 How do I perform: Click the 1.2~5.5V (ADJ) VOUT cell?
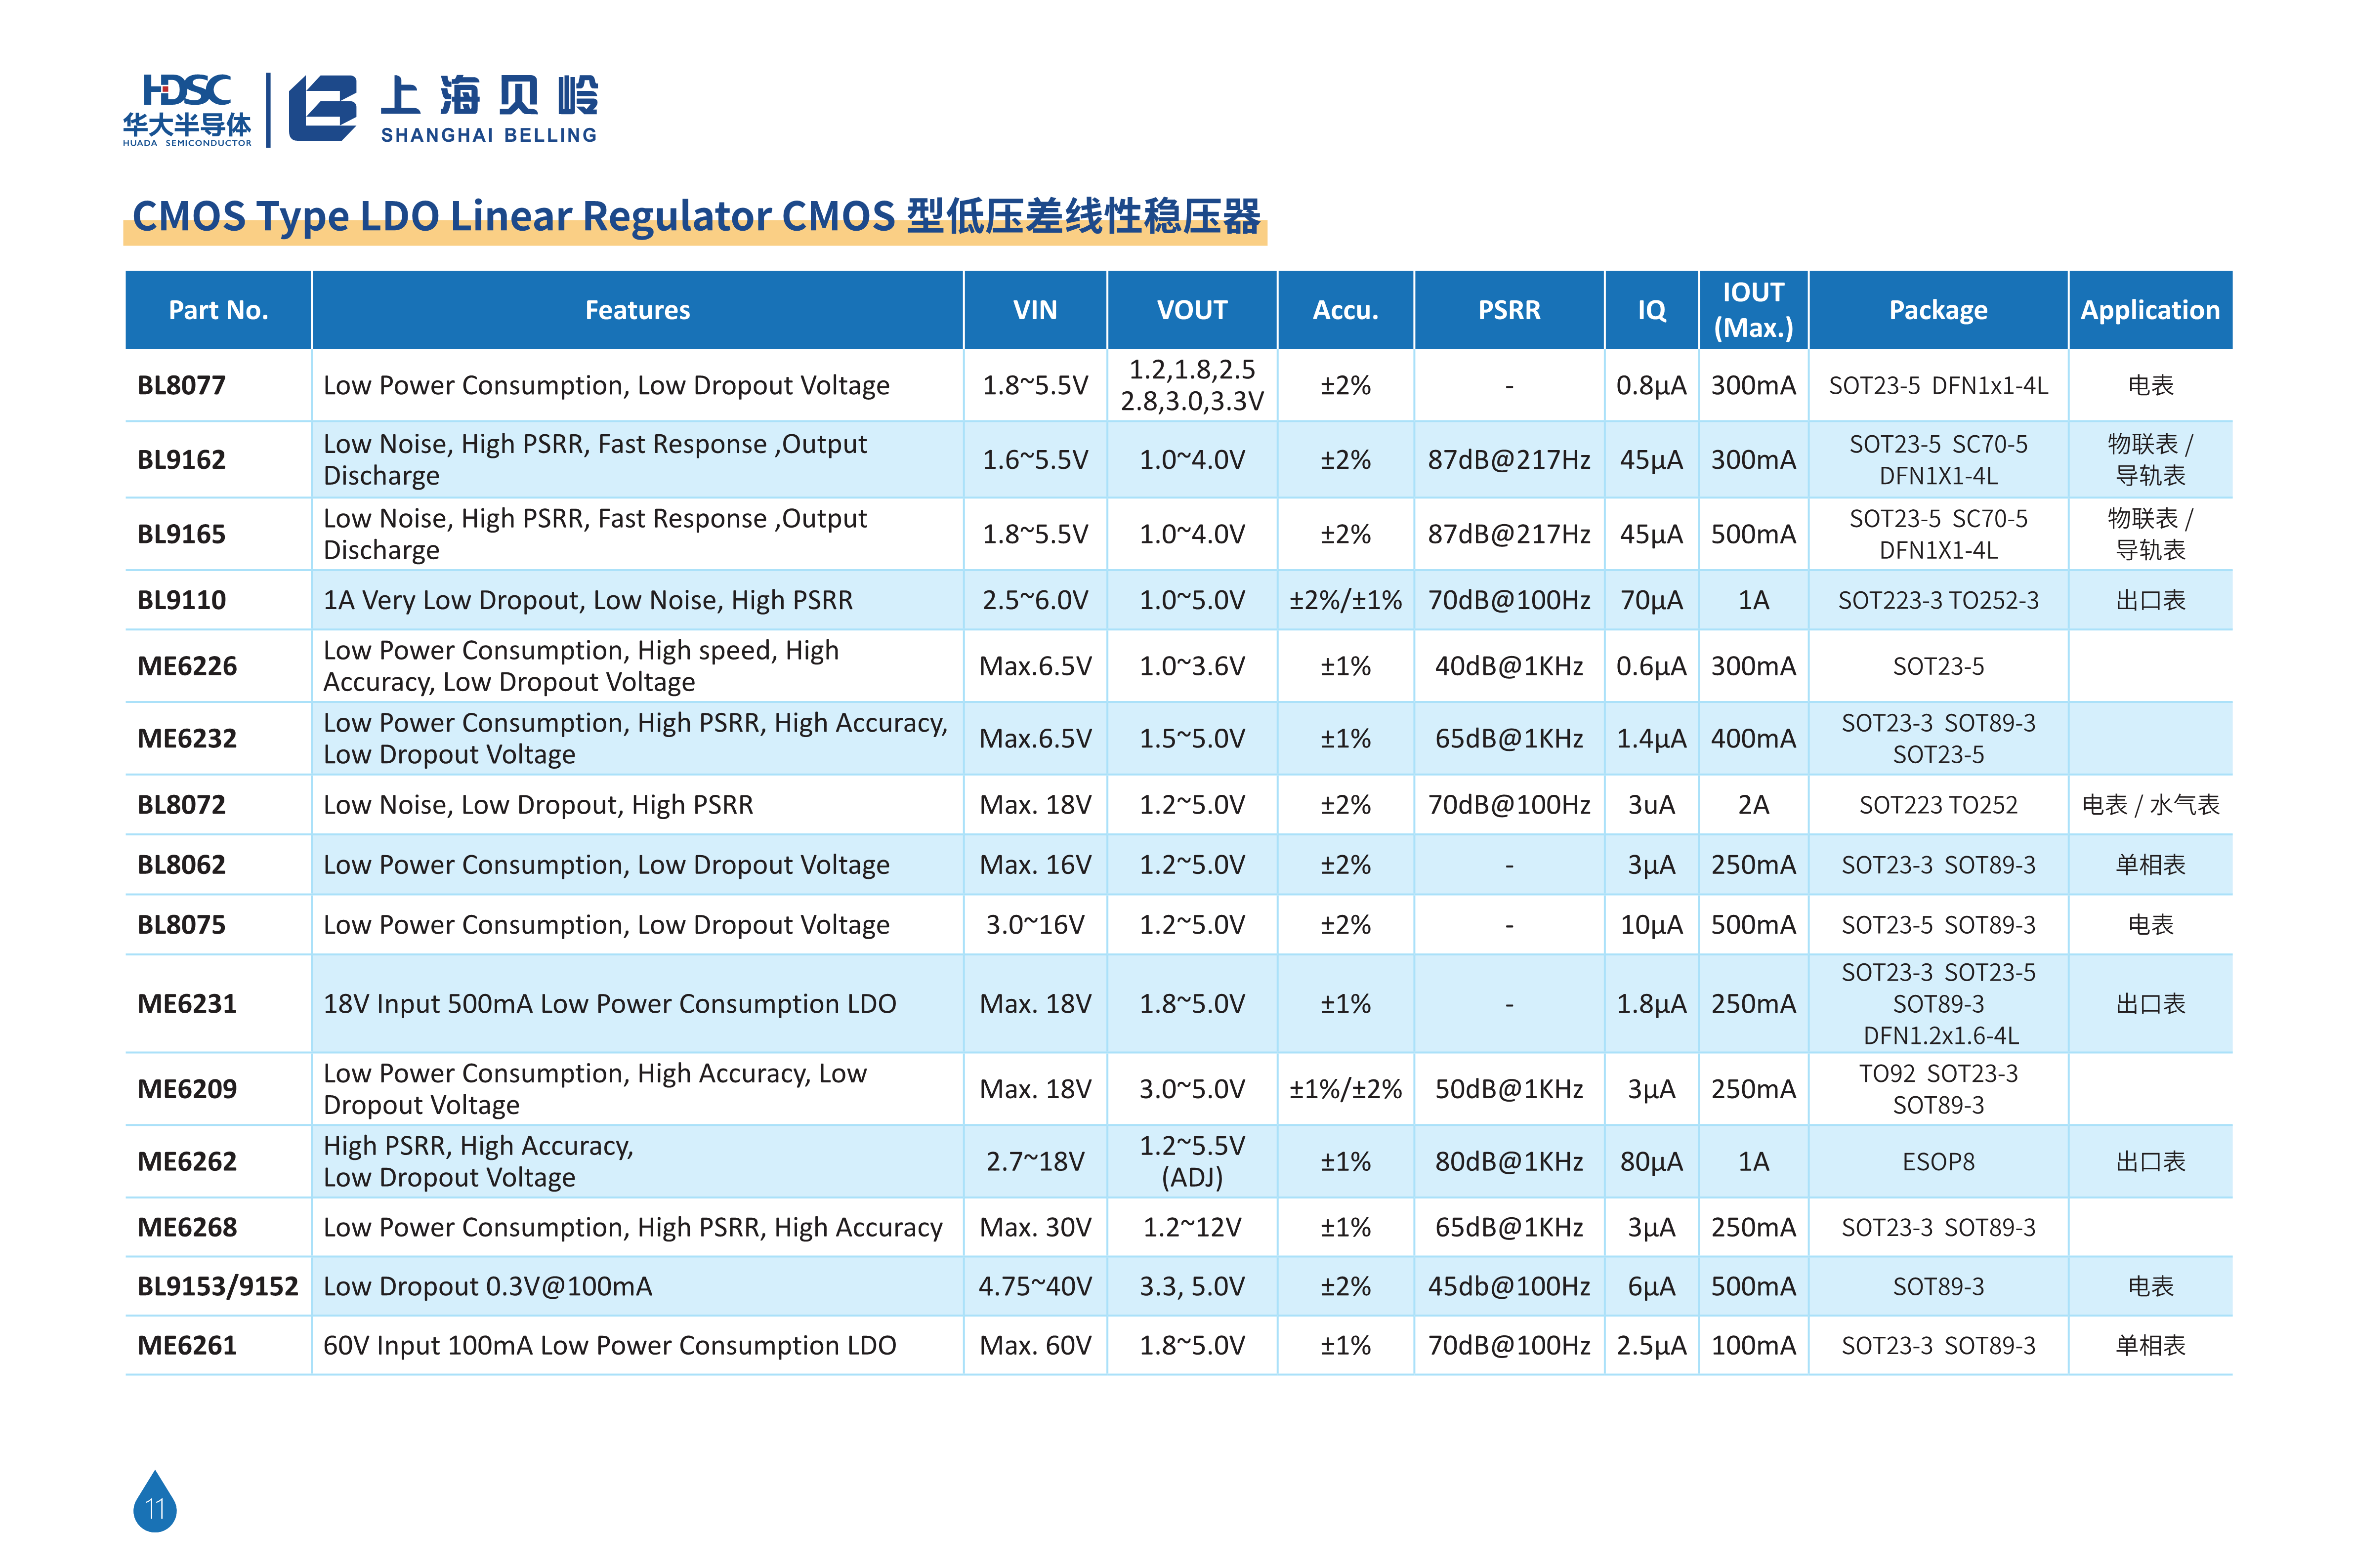[1192, 1161]
